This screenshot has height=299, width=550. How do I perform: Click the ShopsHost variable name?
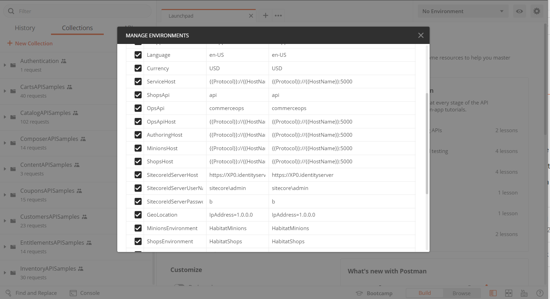pyautogui.click(x=160, y=161)
